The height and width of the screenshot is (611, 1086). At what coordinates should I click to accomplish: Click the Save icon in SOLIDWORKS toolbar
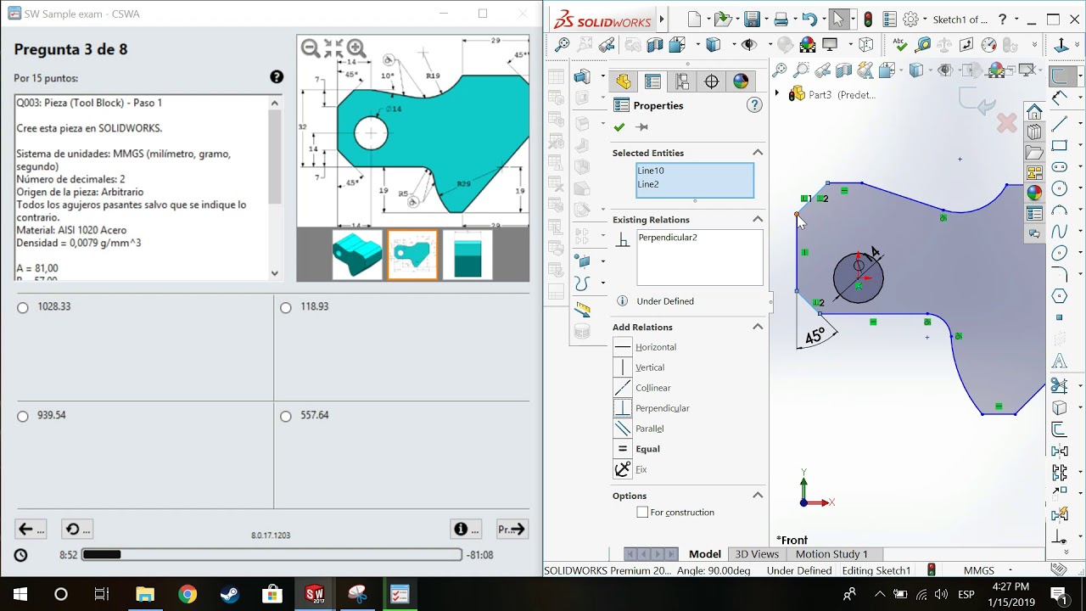pos(752,20)
